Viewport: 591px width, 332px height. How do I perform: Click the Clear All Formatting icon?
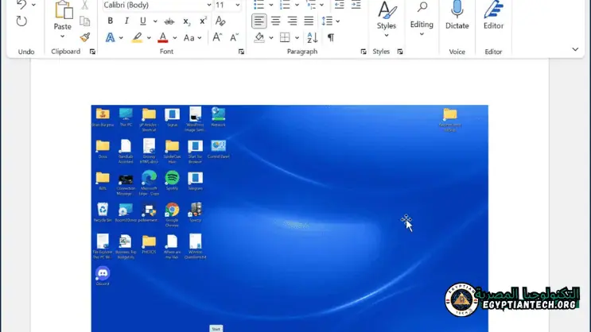(220, 21)
